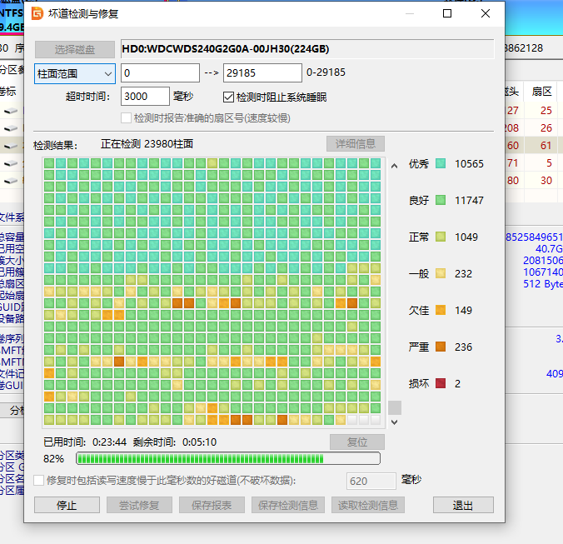Click the 512 Byte value in the background window
The width and height of the screenshot is (563, 544).
[x=543, y=284]
